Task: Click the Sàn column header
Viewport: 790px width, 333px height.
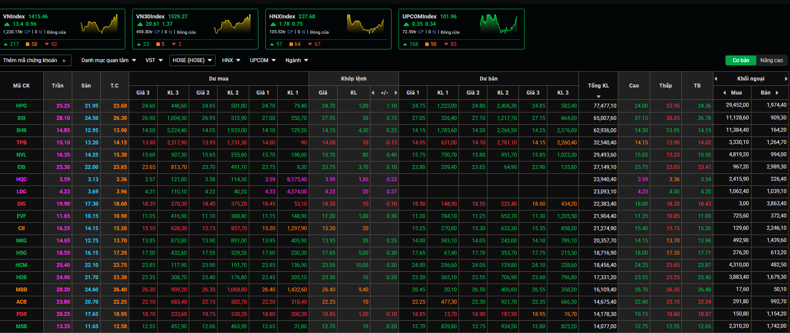Action: 86,86
